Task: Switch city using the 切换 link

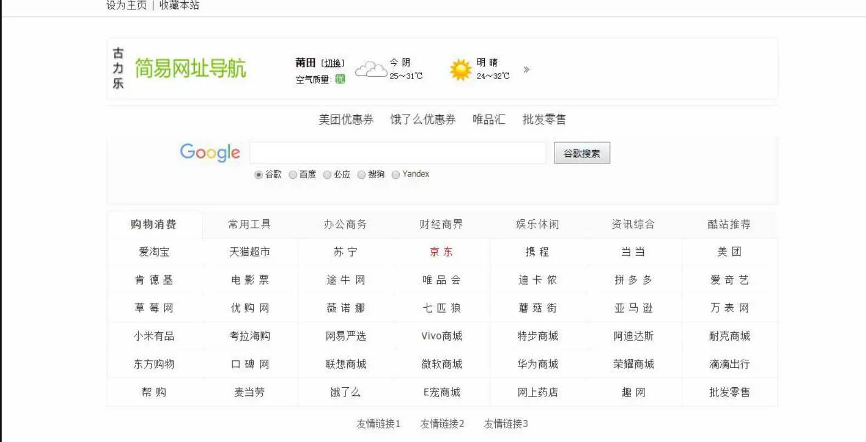Action: pyautogui.click(x=333, y=63)
